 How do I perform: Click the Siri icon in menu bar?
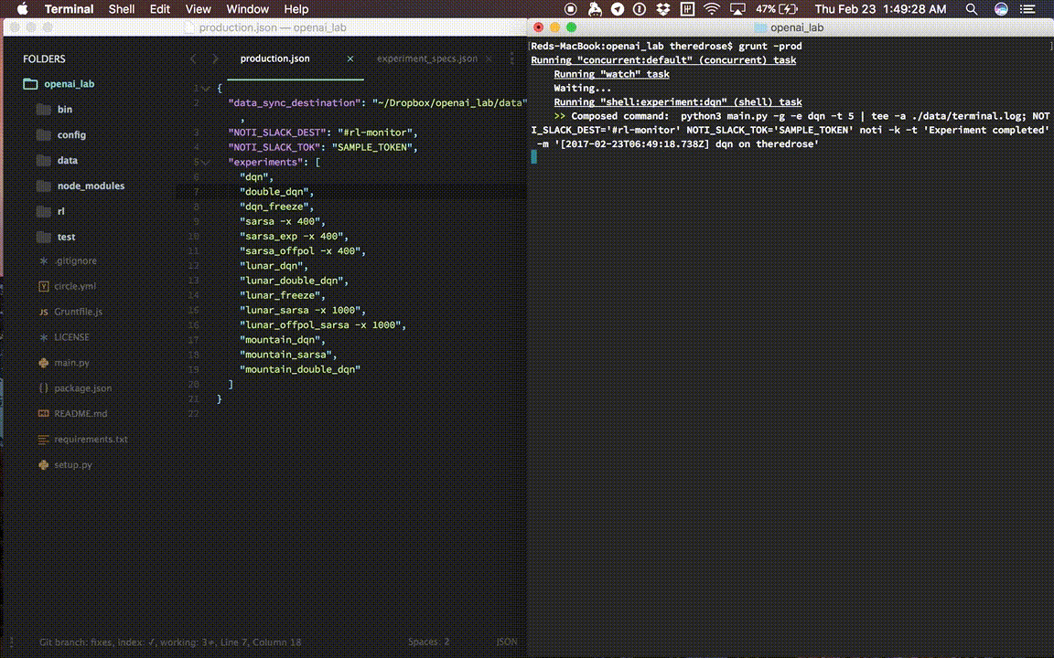click(x=1001, y=9)
